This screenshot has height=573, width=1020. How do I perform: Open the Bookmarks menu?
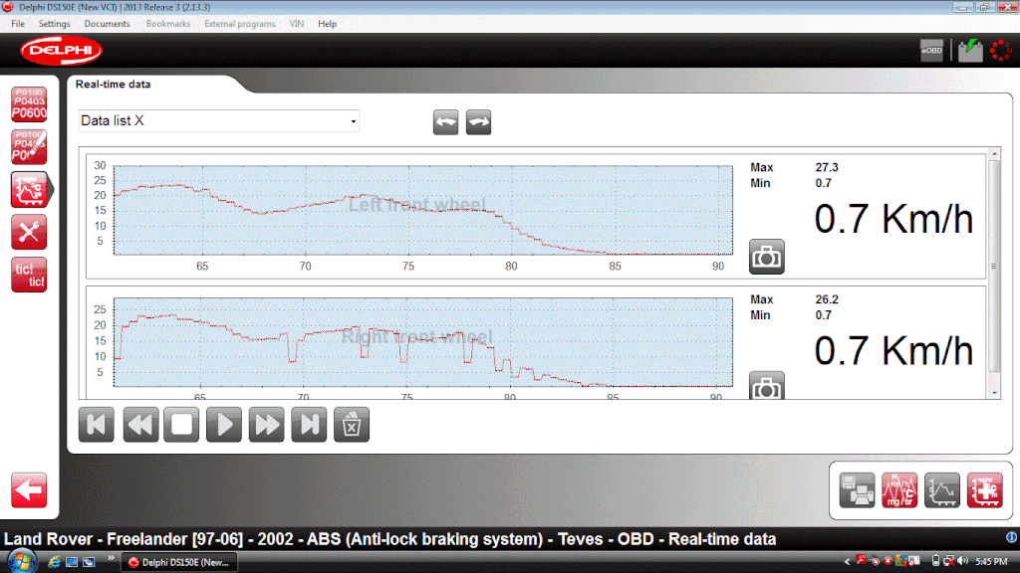tap(167, 24)
